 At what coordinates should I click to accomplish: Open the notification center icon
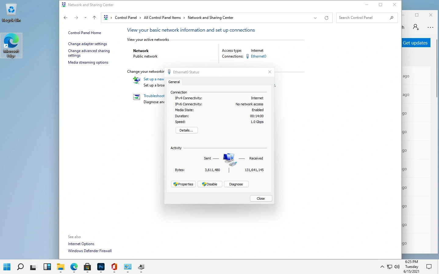(x=429, y=267)
